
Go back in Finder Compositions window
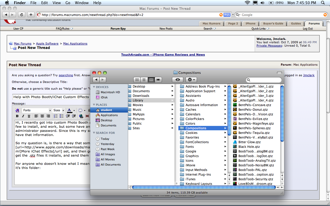point(96,80)
